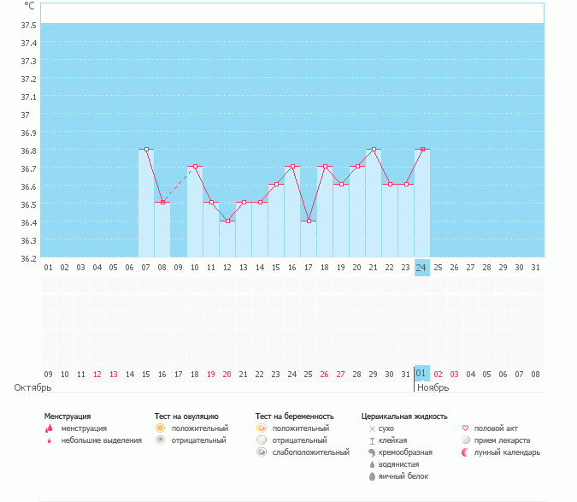The image size is (577, 502).
Task: Click the яичный белок fluid icon
Action: [371, 476]
